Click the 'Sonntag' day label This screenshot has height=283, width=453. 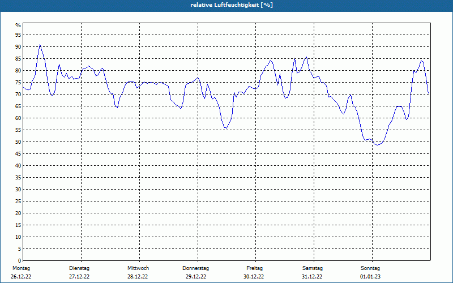tap(370, 268)
